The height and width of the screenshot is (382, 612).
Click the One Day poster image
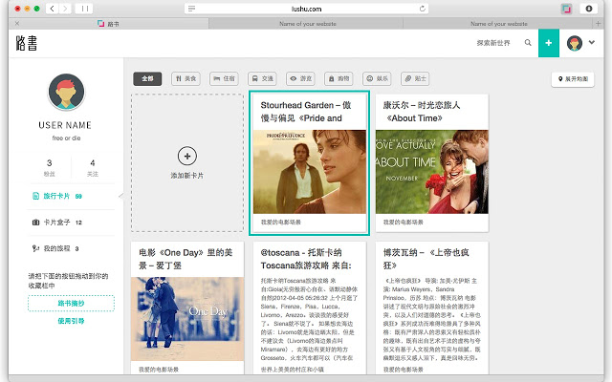(x=187, y=319)
